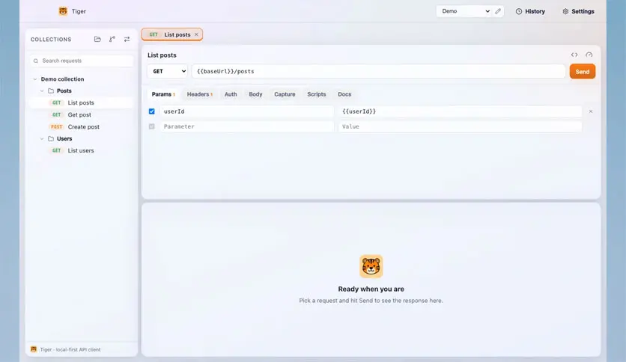This screenshot has width=626, height=362.
Task: Click the tiger face in response panel
Action: pos(371,266)
